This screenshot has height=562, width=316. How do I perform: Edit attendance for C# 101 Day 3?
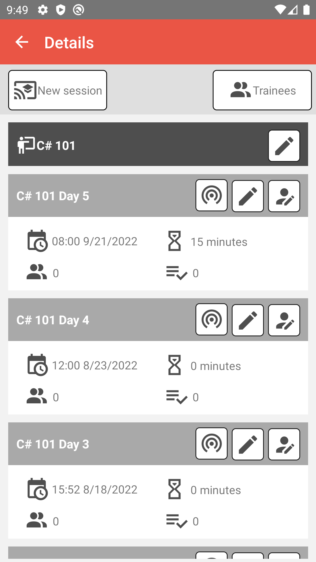(284, 444)
